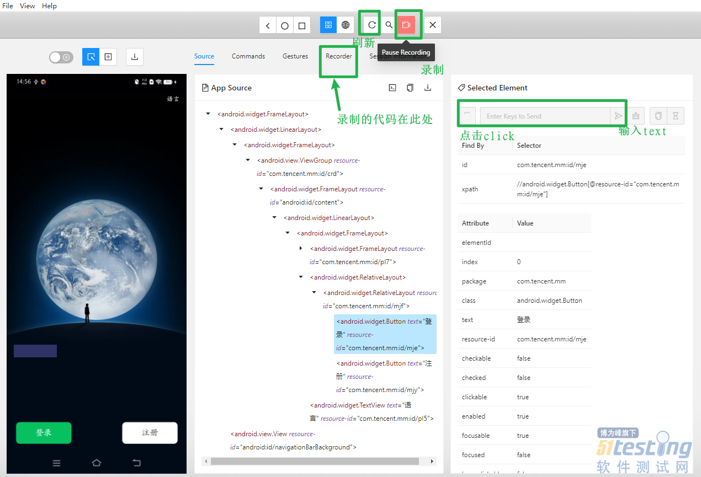Click the Refresh source icon
Viewport: 701px width, 477px height.
372,25
